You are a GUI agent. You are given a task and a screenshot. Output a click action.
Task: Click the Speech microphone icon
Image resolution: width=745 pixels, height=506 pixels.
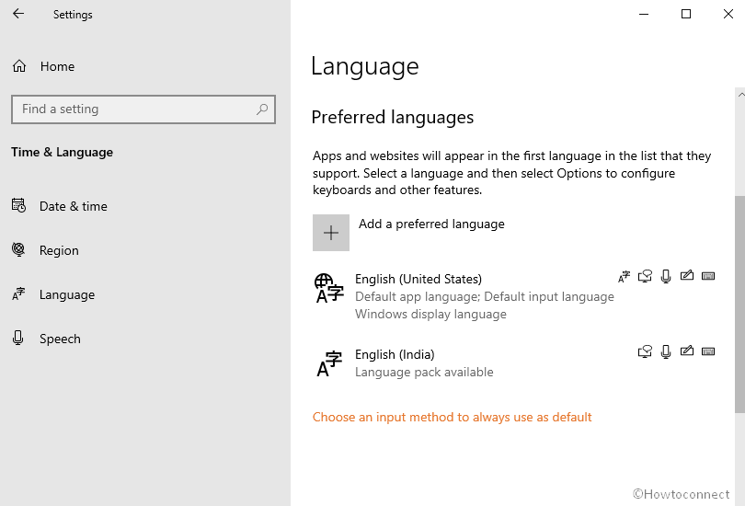click(18, 338)
